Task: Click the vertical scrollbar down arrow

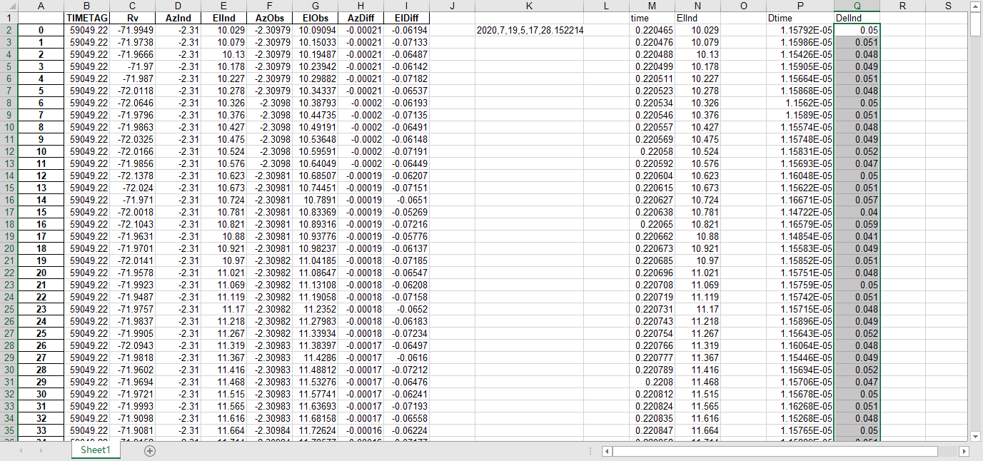Action: click(x=975, y=436)
